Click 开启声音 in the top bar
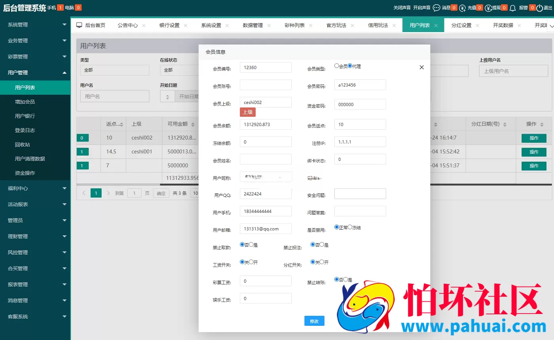This screenshot has height=340, width=554. click(422, 8)
